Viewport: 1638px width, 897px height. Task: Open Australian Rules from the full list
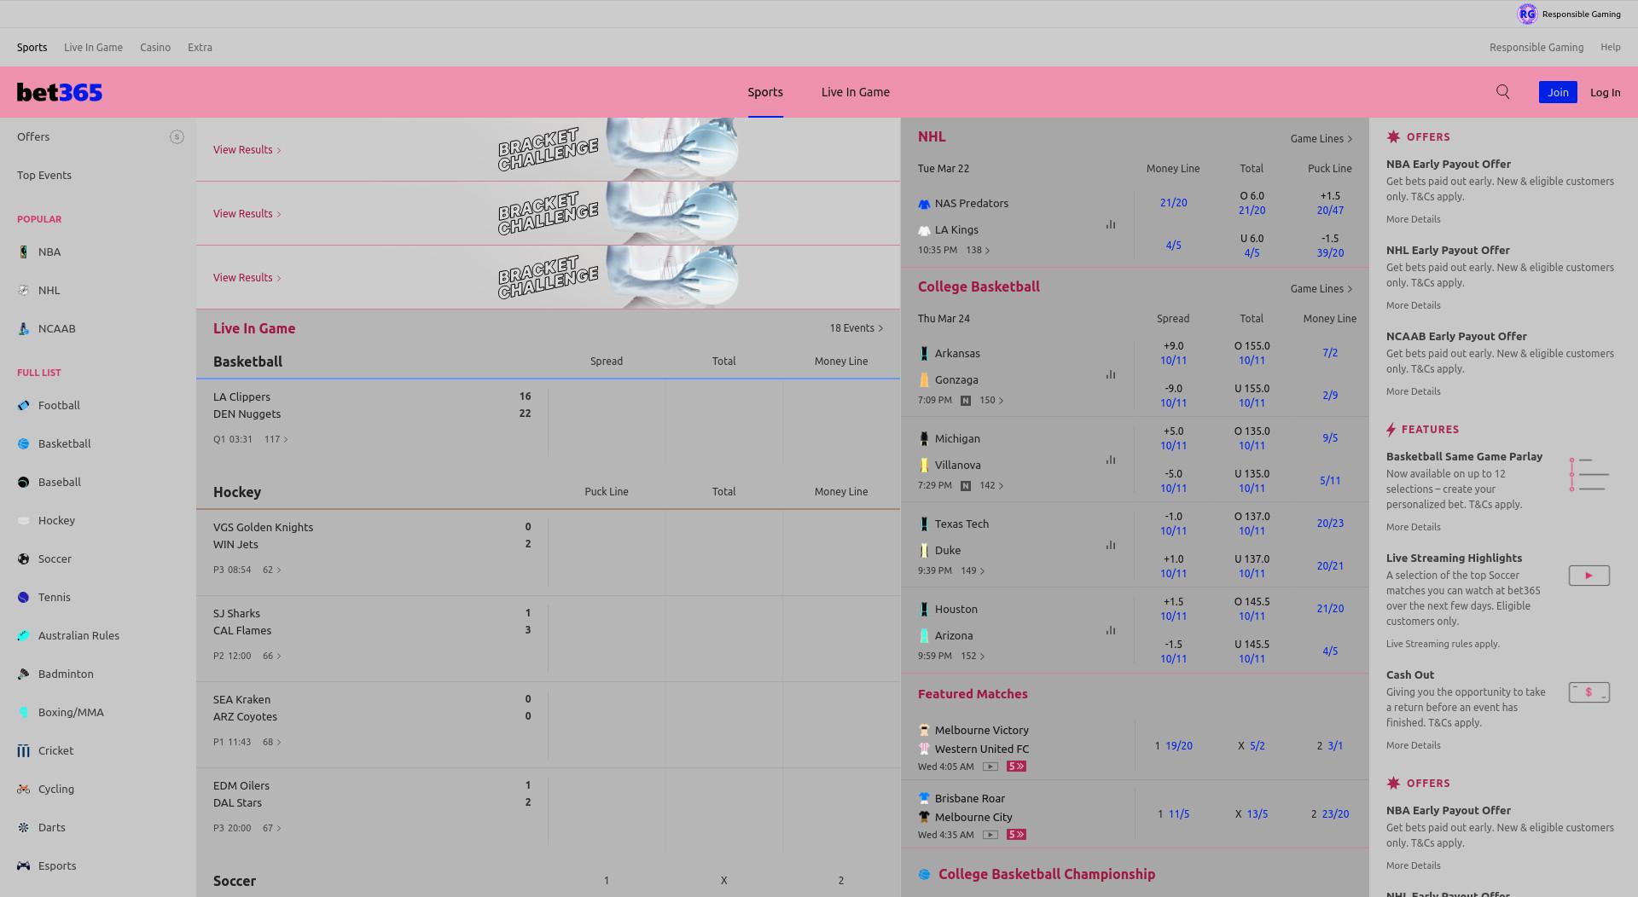(78, 635)
